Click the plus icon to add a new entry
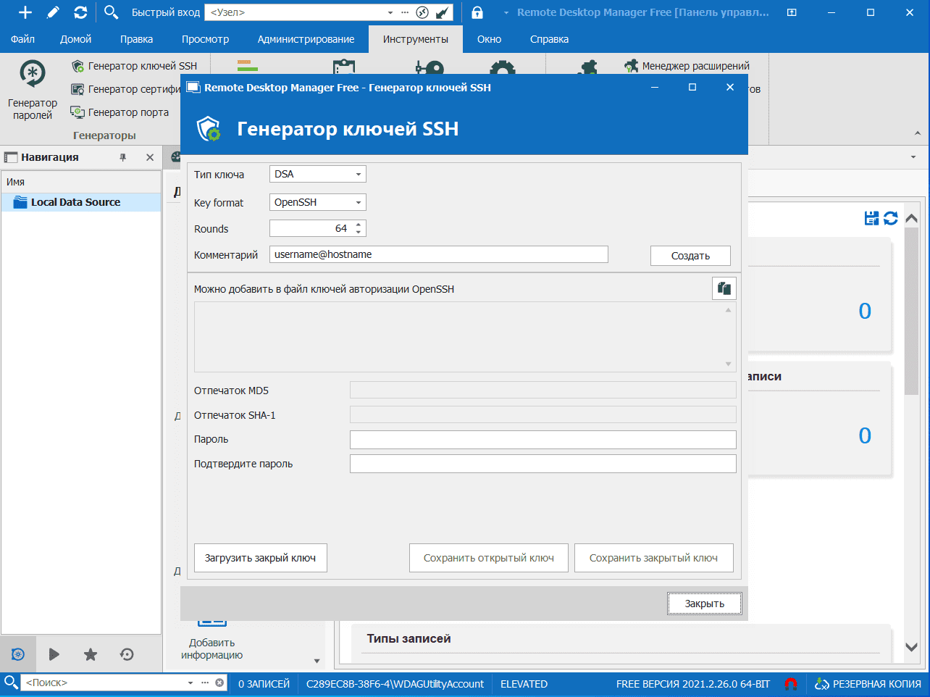 (x=25, y=12)
